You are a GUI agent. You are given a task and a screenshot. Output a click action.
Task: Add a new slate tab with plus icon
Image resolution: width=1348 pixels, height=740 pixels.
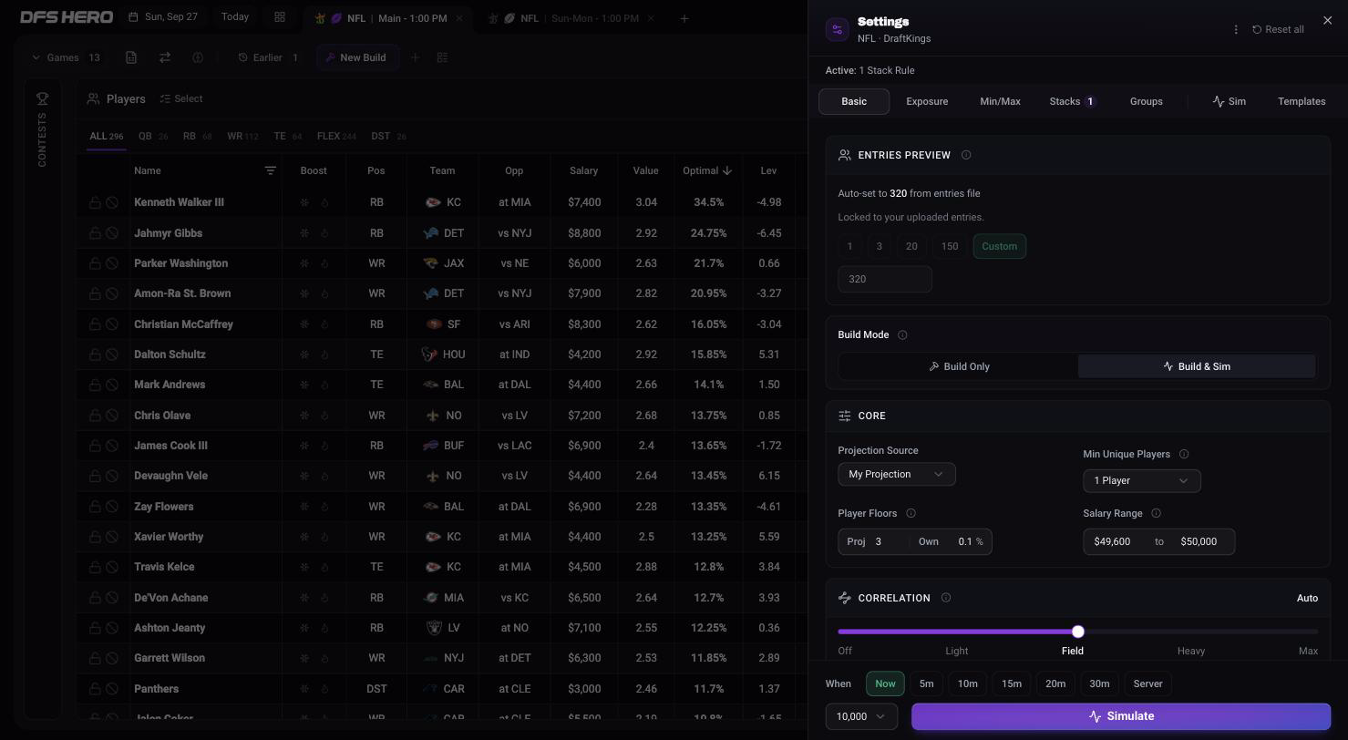pos(684,18)
